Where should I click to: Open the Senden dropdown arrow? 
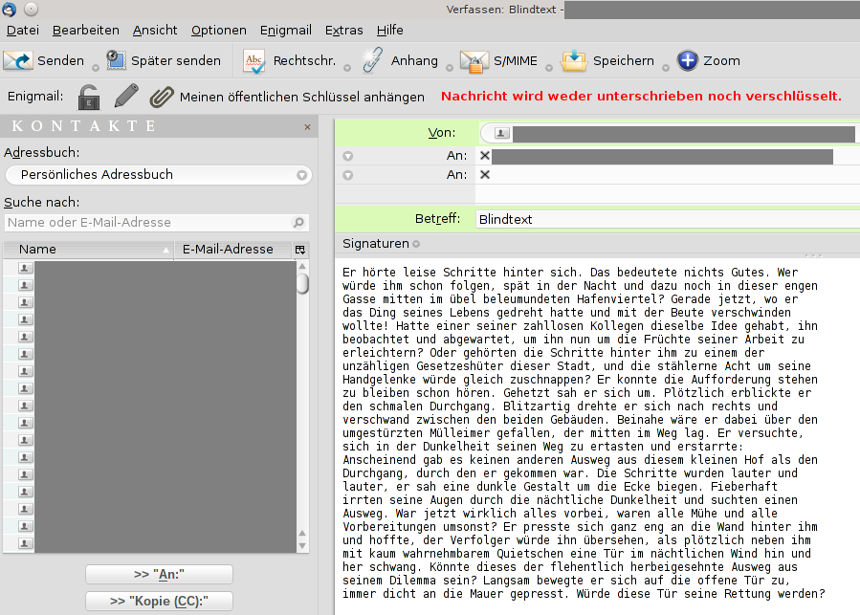click(x=96, y=68)
